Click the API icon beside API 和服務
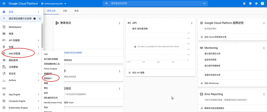 pyautogui.click(x=4, y=40)
